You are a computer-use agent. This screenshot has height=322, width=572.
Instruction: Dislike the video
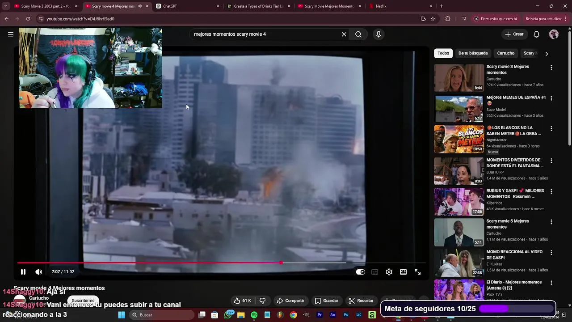263,301
